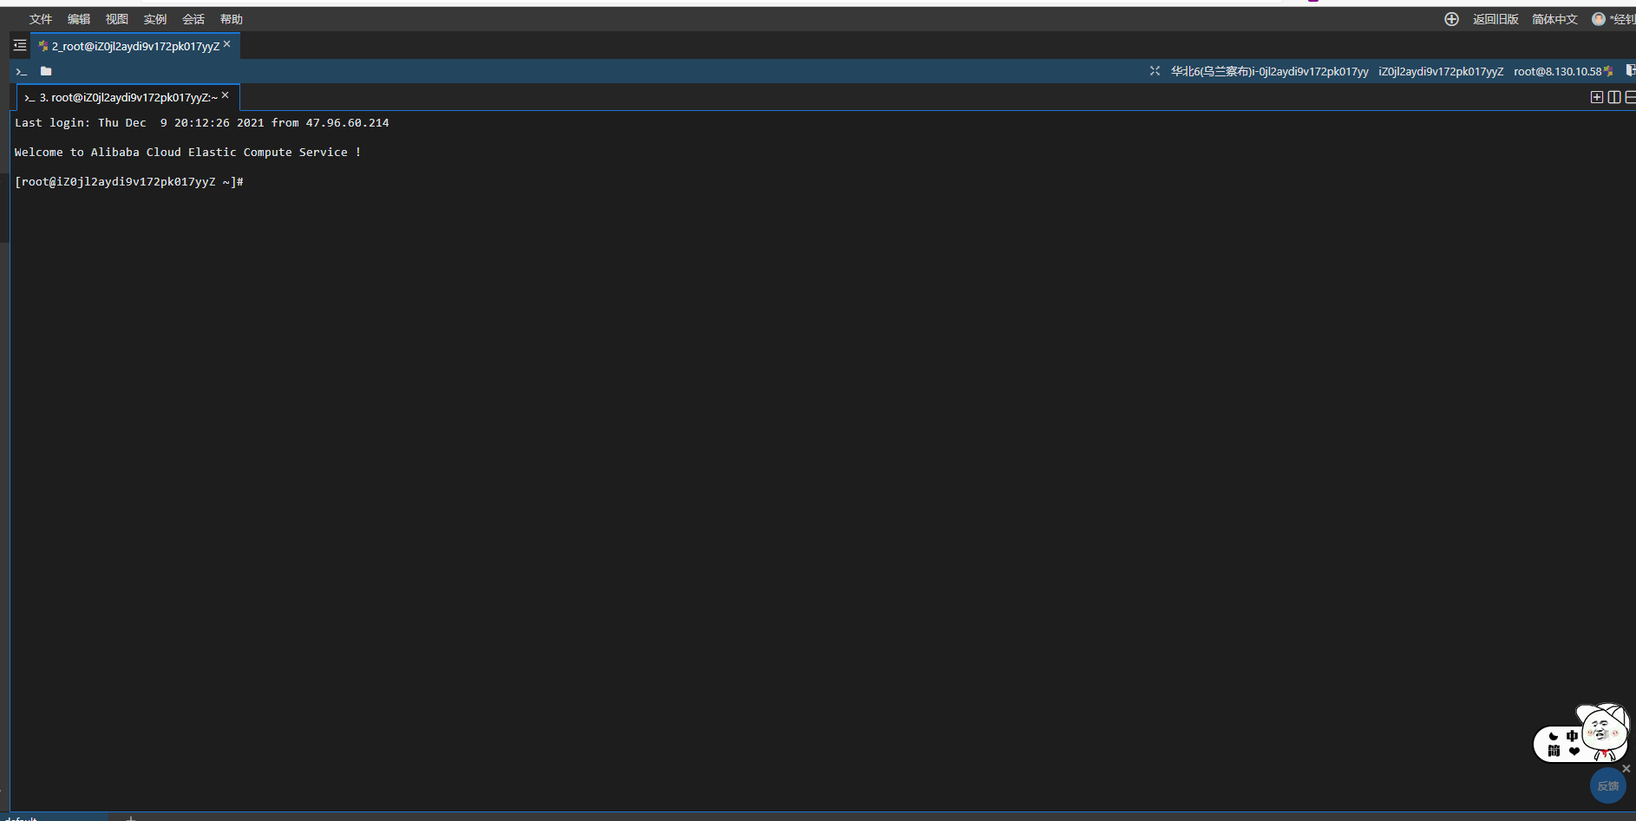
Task: Split the terminal horizontally
Action: 1630,97
